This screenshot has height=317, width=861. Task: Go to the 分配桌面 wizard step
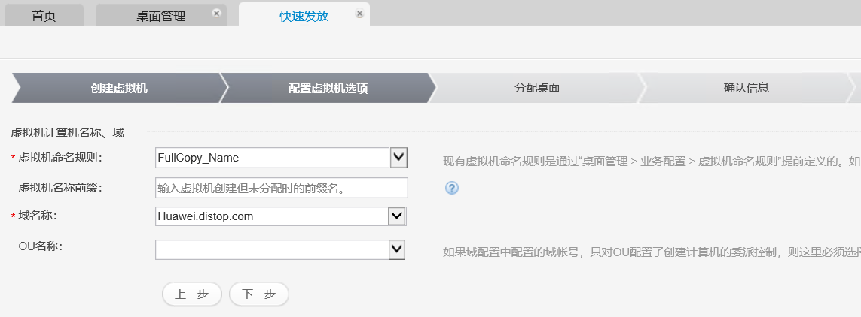tap(536, 88)
